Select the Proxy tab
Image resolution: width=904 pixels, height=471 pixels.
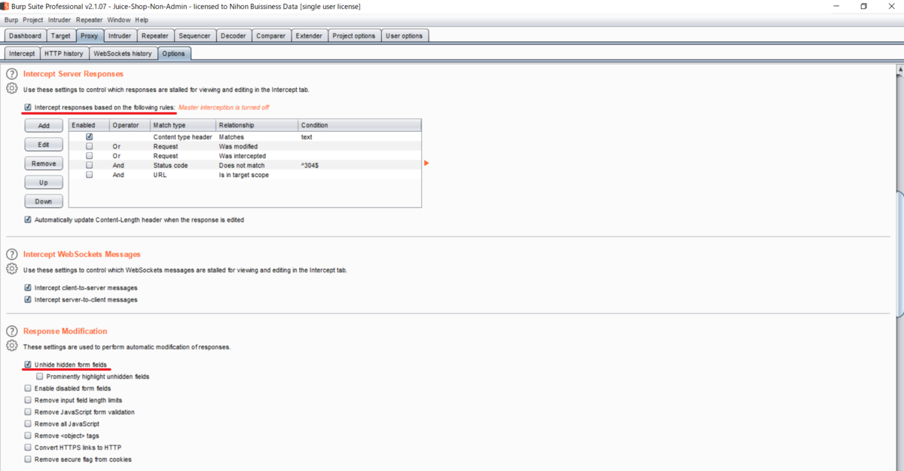coord(90,35)
